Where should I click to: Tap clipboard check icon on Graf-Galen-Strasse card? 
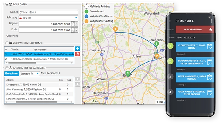210,93
